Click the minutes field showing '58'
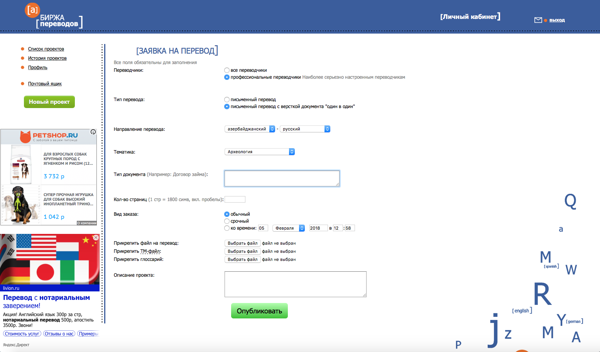 350,228
